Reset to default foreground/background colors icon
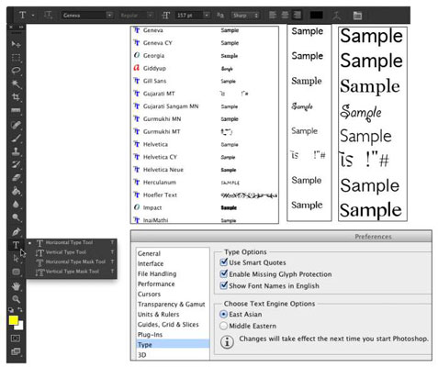This screenshot has width=438, height=367. click(x=11, y=310)
